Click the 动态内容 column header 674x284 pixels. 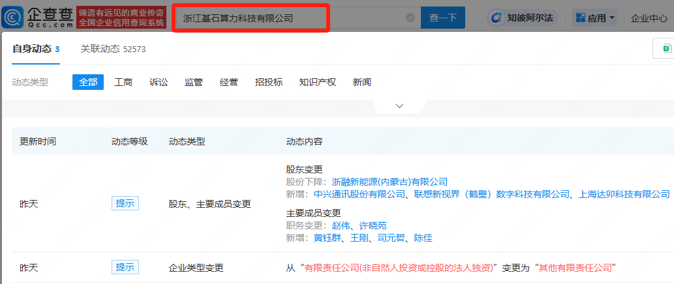point(304,141)
